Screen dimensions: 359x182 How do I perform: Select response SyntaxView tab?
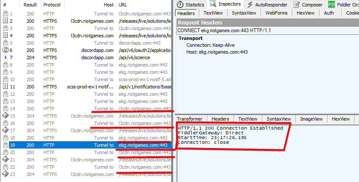pyautogui.click(x=279, y=119)
